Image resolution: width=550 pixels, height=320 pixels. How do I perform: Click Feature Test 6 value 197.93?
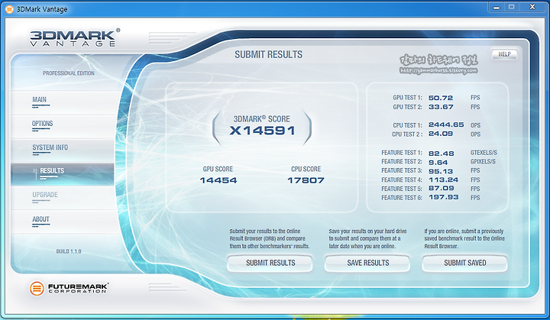click(443, 197)
